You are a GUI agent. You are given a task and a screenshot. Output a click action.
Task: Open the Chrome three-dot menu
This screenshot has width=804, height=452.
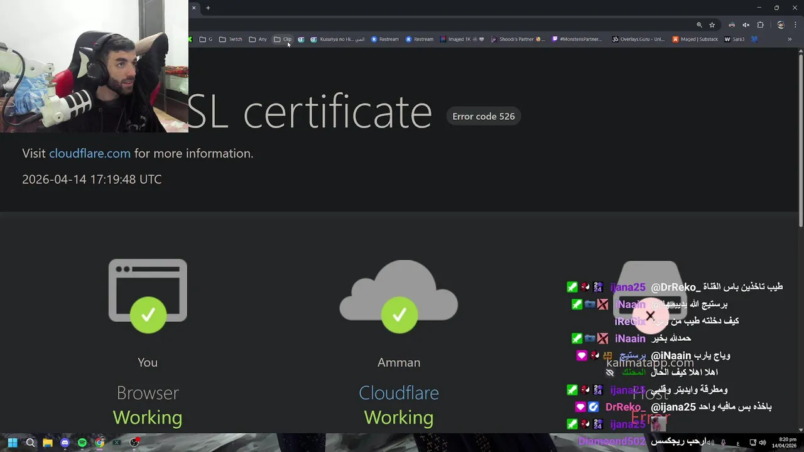pyautogui.click(x=795, y=25)
